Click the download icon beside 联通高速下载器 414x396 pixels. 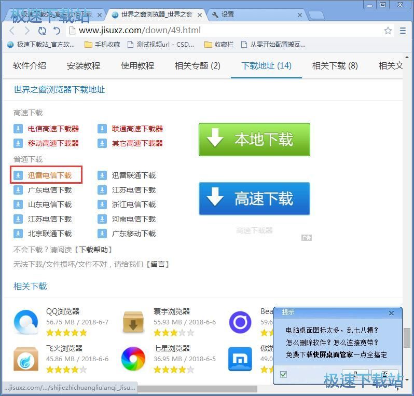point(102,129)
